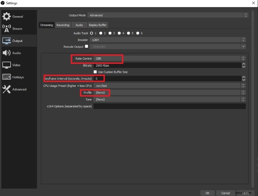Switch to the Recording tab
The width and height of the screenshot is (258, 196).
click(63, 25)
